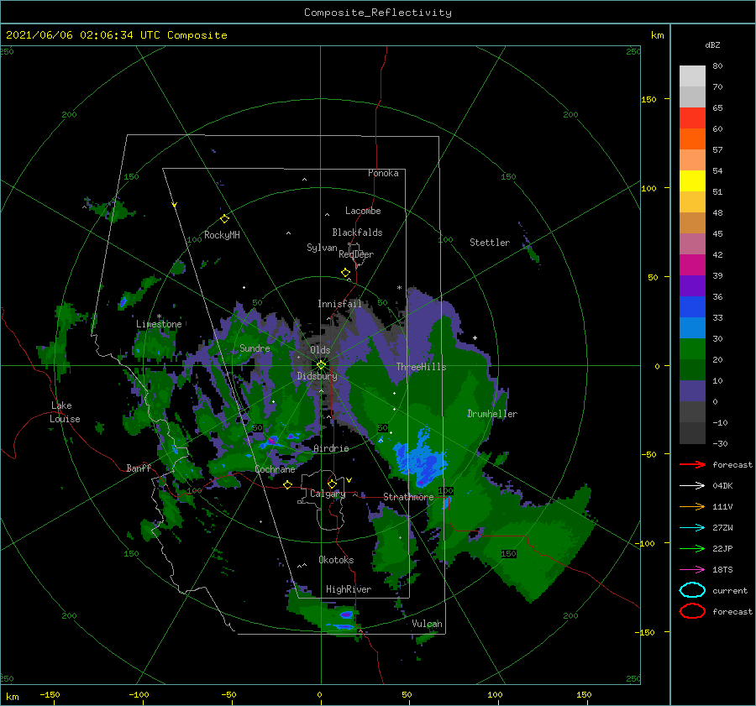The height and width of the screenshot is (706, 756).
Task: Click the 2021/06/06 UTC timestamp text
Action: (116, 35)
